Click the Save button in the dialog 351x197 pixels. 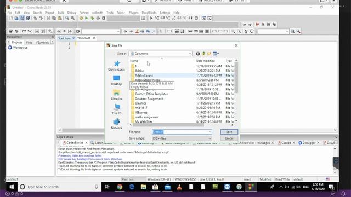point(229,132)
